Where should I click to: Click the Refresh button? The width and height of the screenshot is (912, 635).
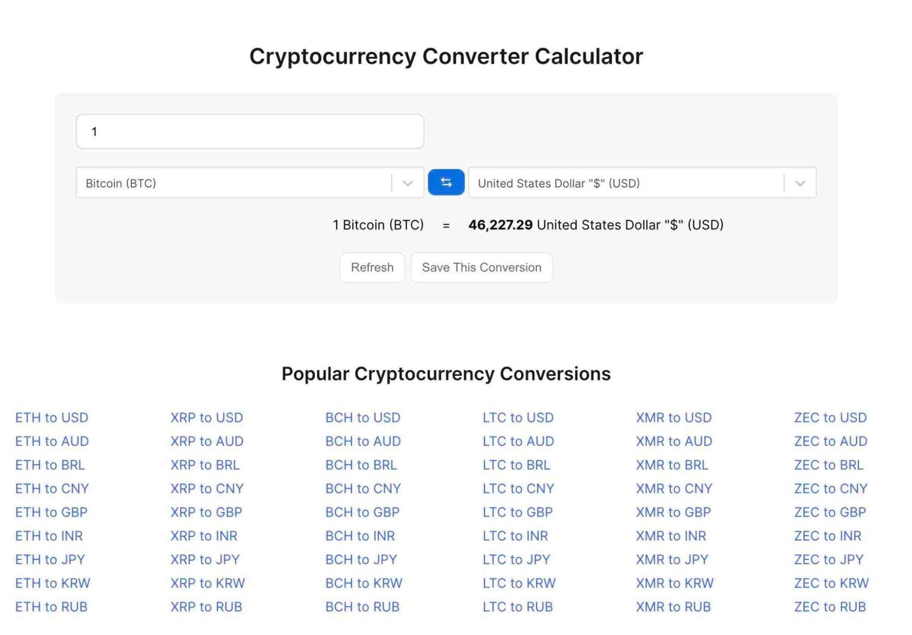click(x=372, y=267)
